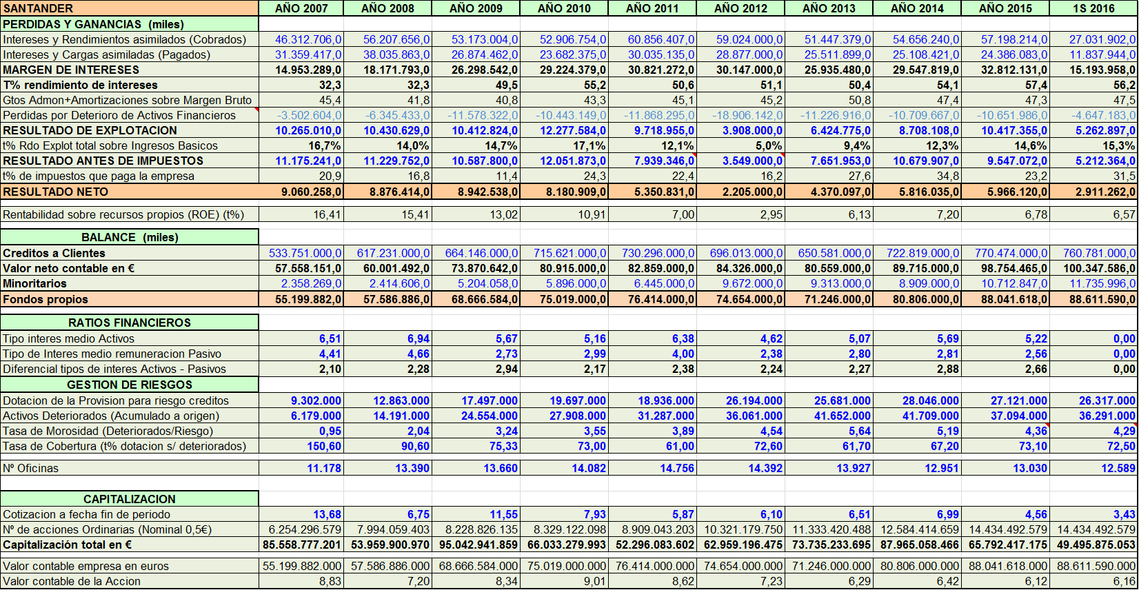Click Gtos Admon+Amortizaciones value 50,8
The image size is (1139, 590).
point(829,100)
